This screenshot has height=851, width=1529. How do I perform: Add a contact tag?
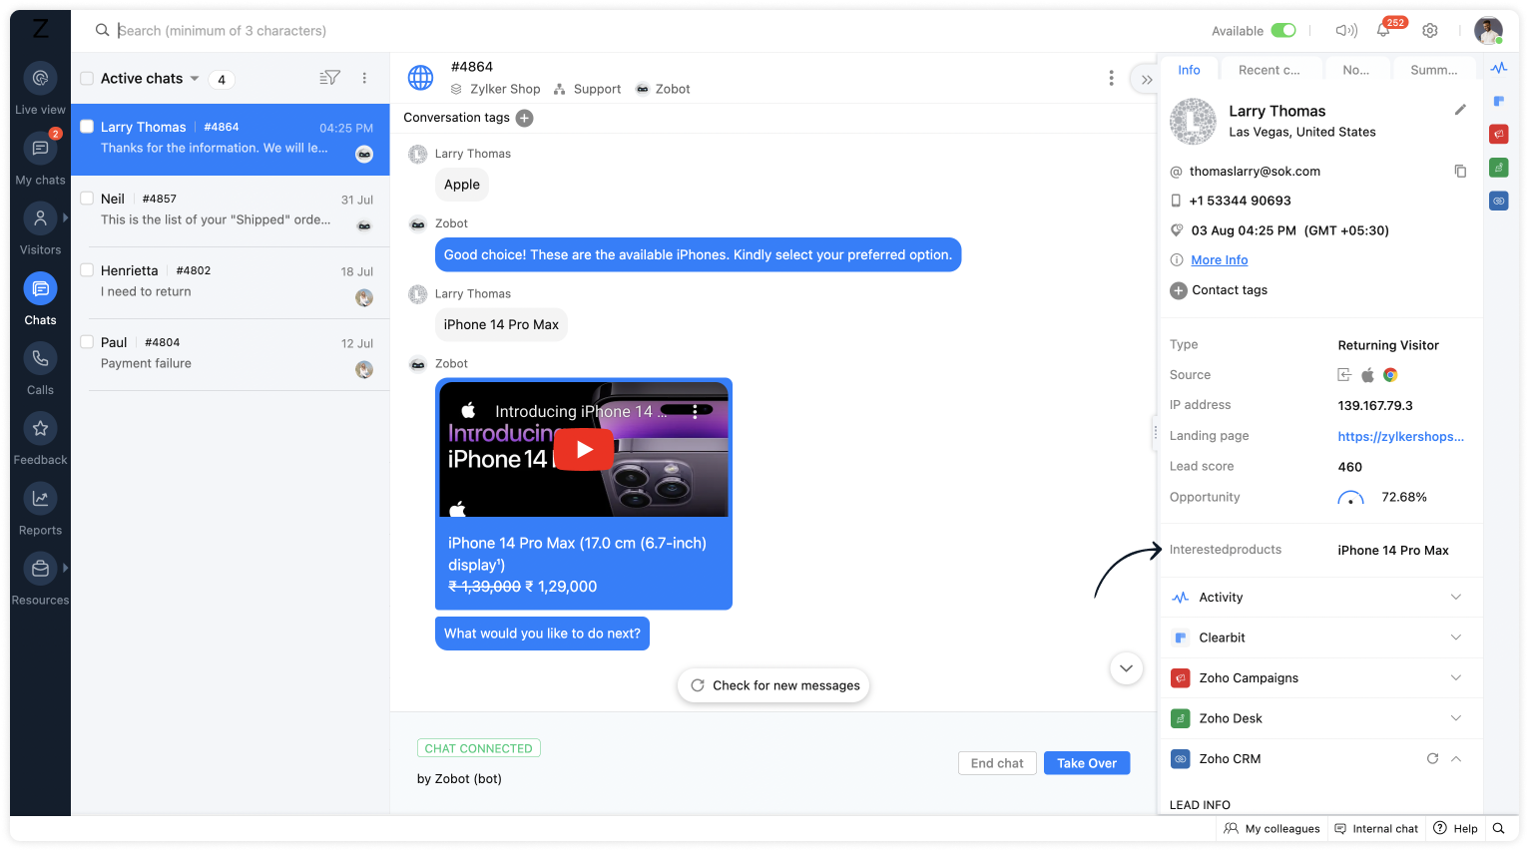pyautogui.click(x=1179, y=290)
